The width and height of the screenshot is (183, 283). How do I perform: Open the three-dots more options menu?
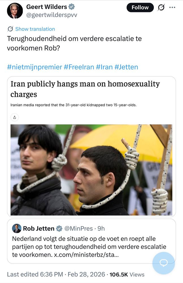click(172, 7)
